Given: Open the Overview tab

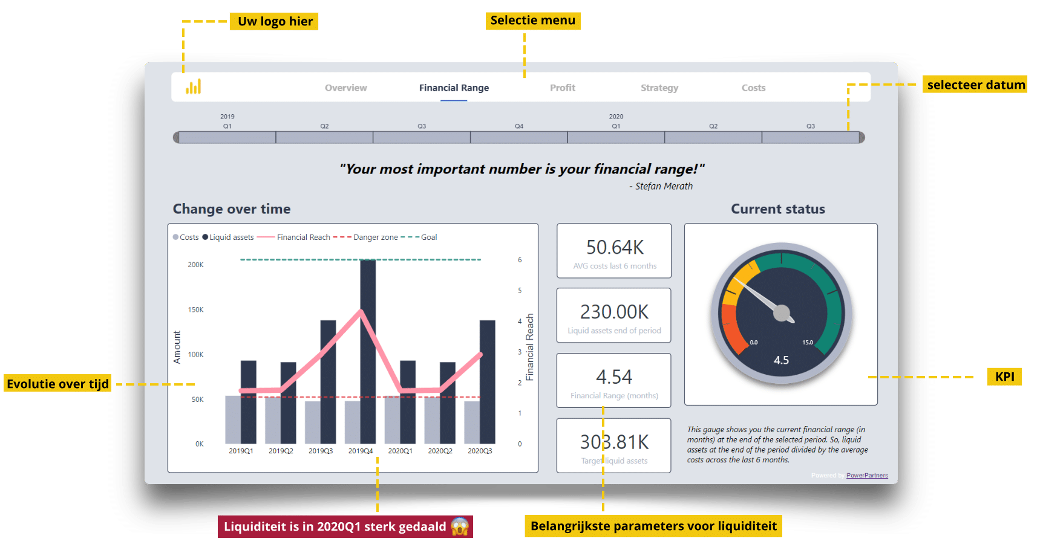Looking at the screenshot, I should 345,88.
